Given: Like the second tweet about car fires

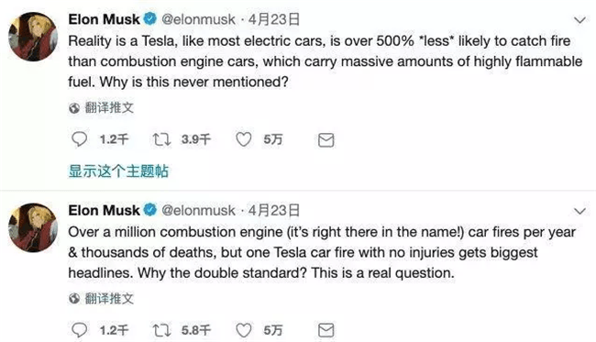Looking at the screenshot, I should coord(243,330).
